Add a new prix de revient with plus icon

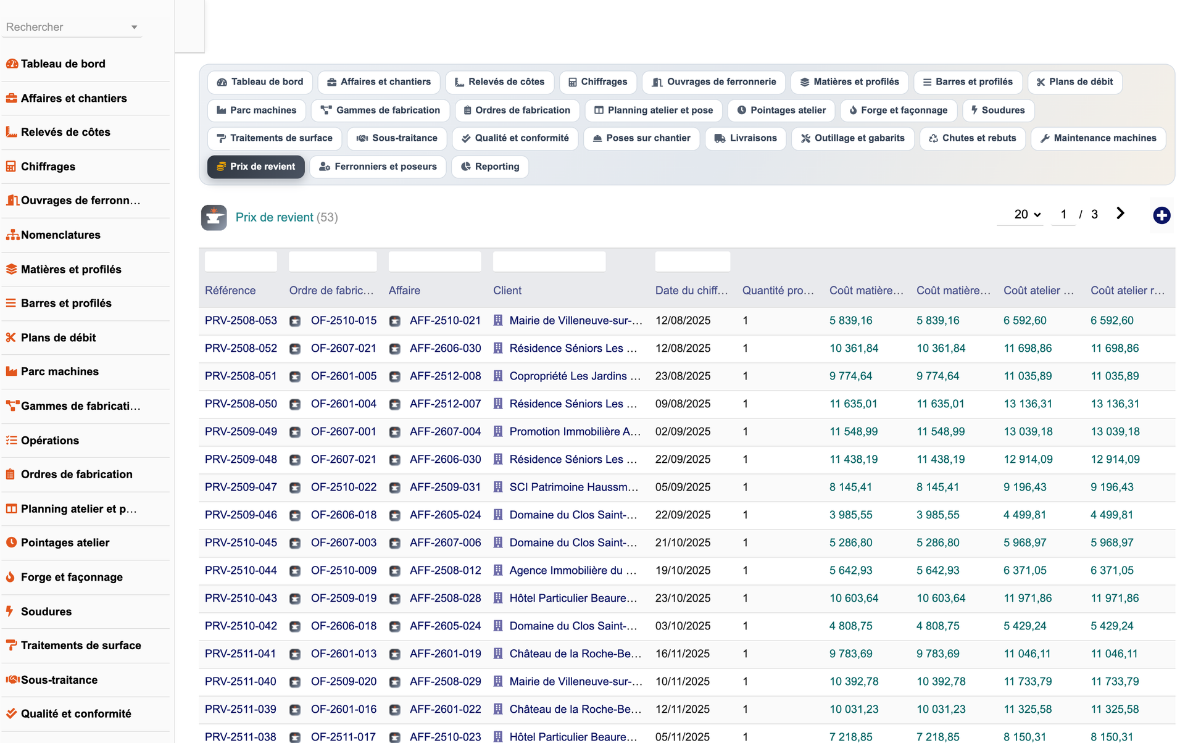1162,215
